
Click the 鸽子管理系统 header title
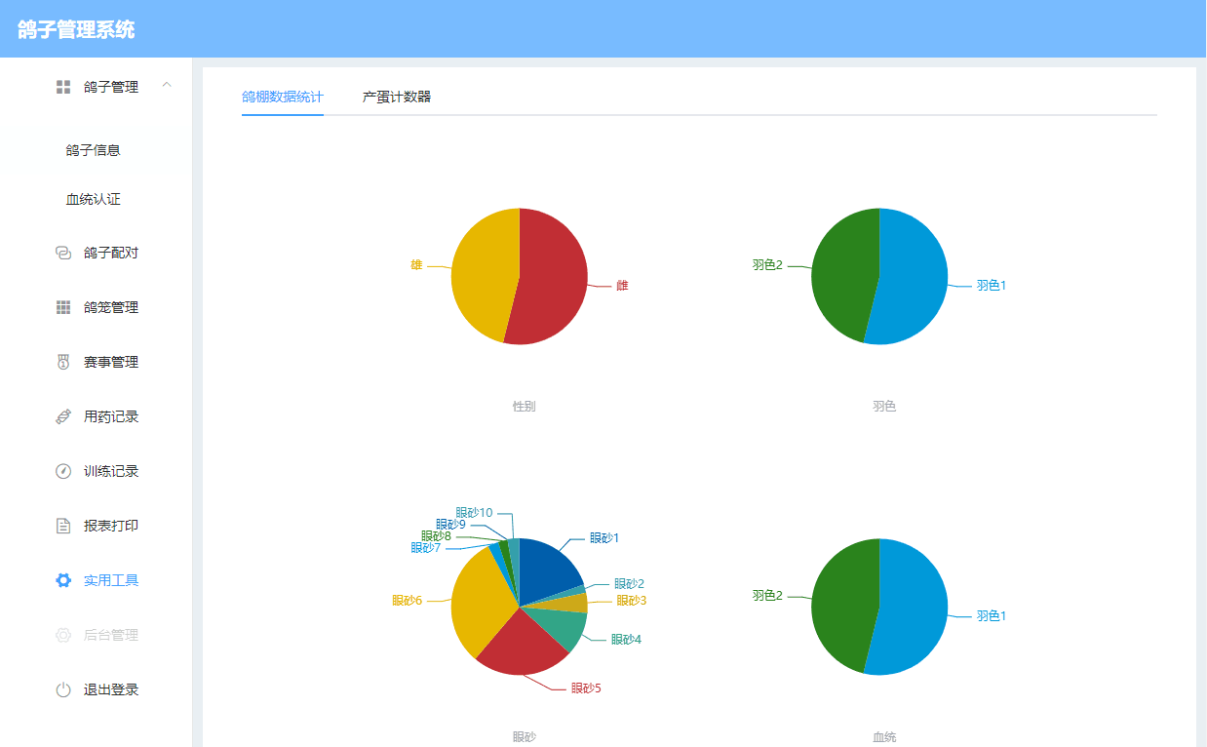(76, 29)
